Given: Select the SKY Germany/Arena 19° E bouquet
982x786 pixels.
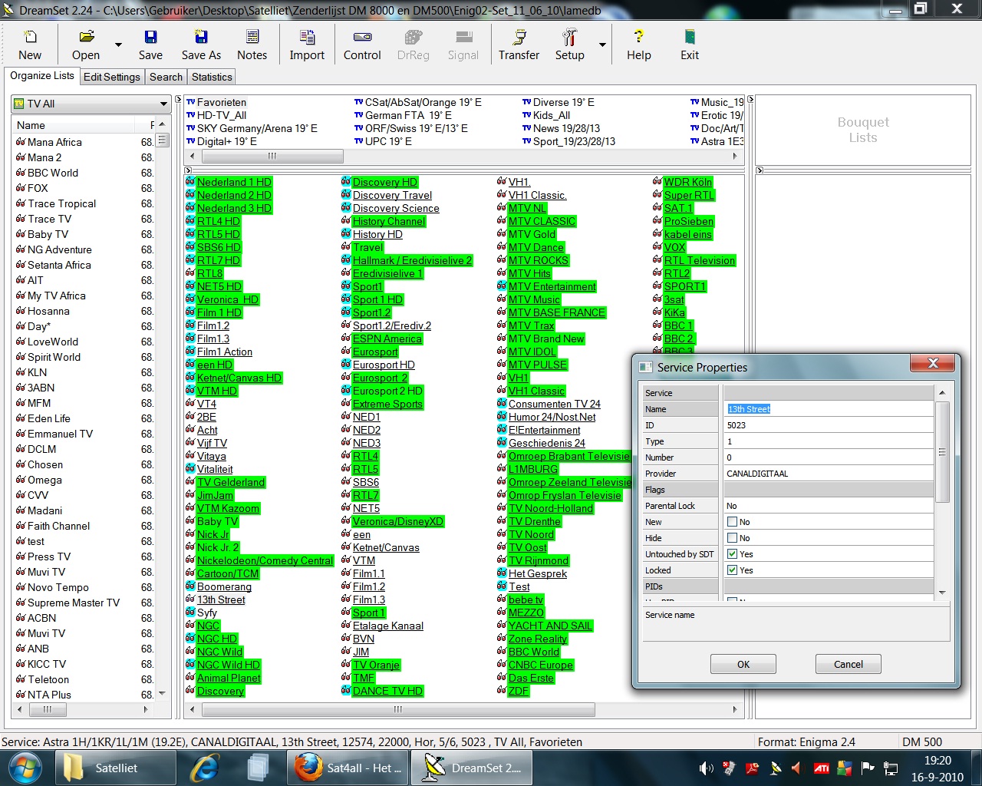Looking at the screenshot, I should [256, 128].
